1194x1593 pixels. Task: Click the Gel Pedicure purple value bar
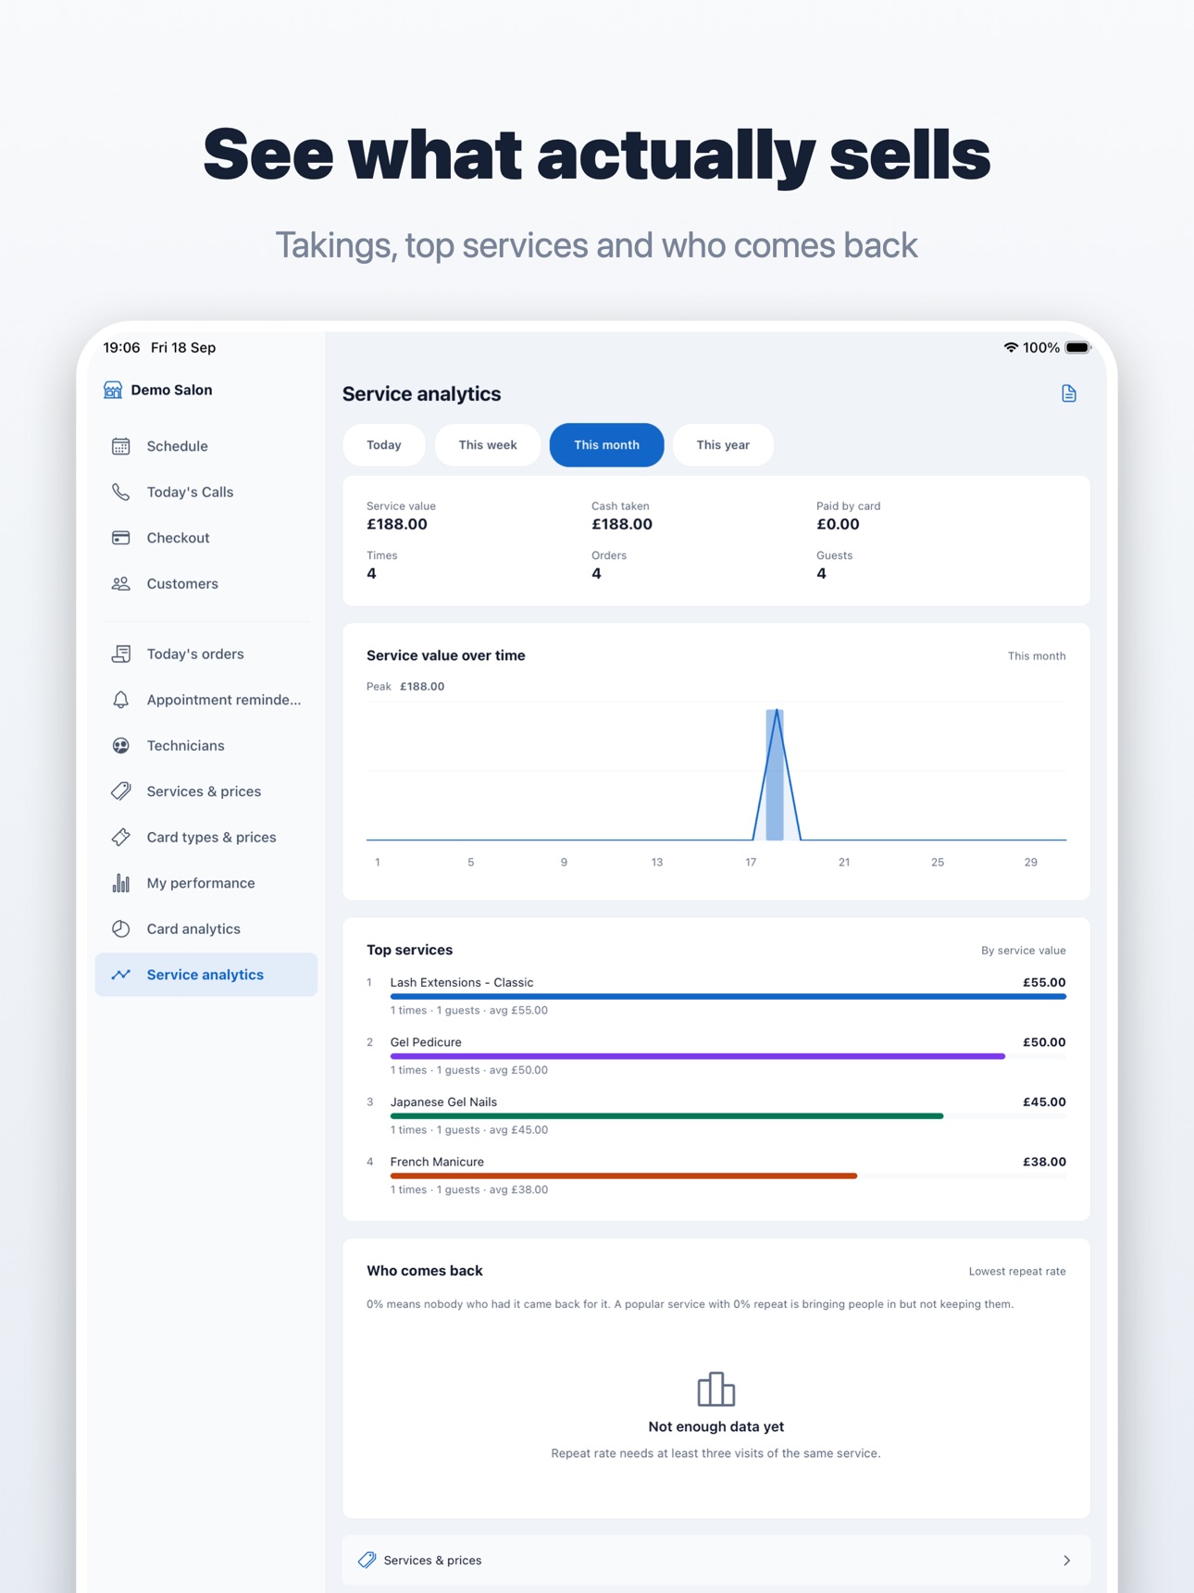pos(698,1056)
